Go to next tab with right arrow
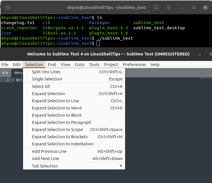212x183 pixels. click(x=7, y=73)
